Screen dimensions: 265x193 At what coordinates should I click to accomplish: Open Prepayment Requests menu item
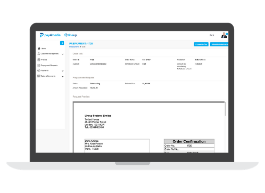pyautogui.click(x=49, y=66)
